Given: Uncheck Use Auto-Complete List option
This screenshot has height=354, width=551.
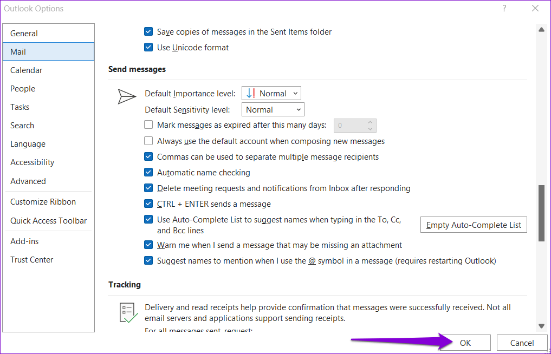Looking at the screenshot, I should click(148, 220).
